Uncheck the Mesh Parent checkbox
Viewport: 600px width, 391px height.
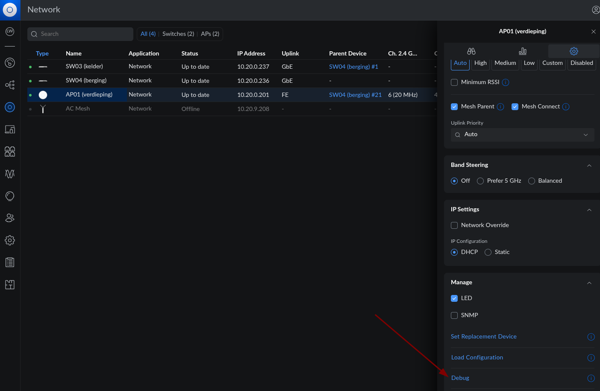tap(454, 107)
